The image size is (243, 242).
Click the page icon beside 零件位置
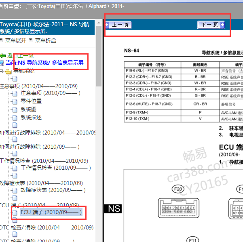pos(15,101)
